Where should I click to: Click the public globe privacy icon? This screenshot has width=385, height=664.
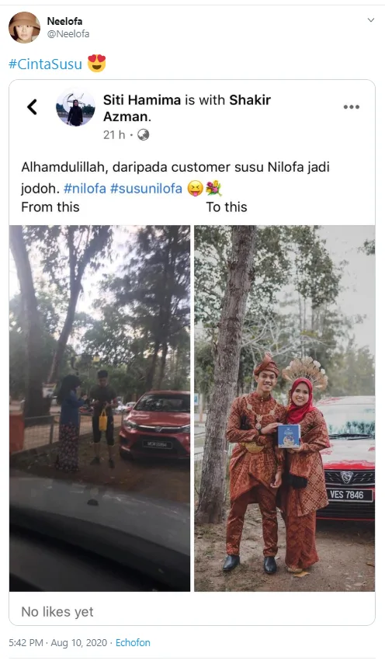144,135
